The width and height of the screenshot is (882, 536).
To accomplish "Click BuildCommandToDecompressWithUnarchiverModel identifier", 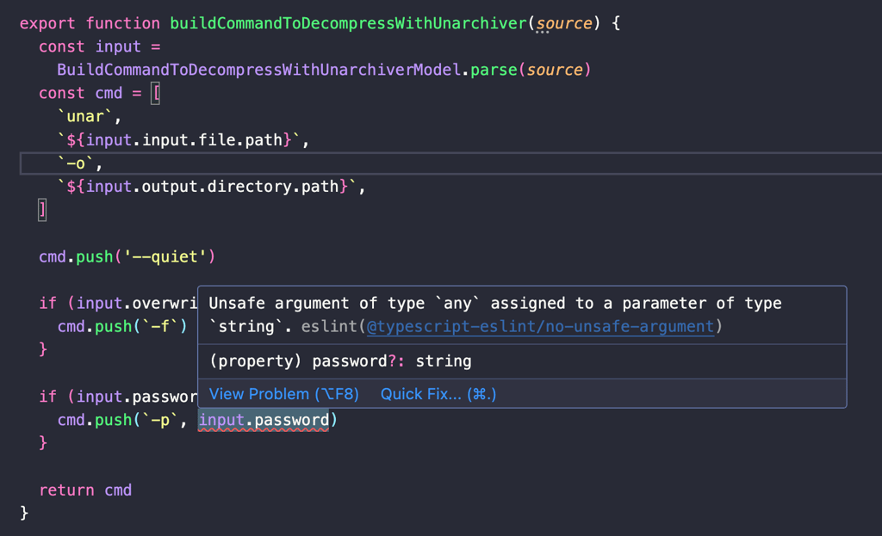I will click(258, 70).
